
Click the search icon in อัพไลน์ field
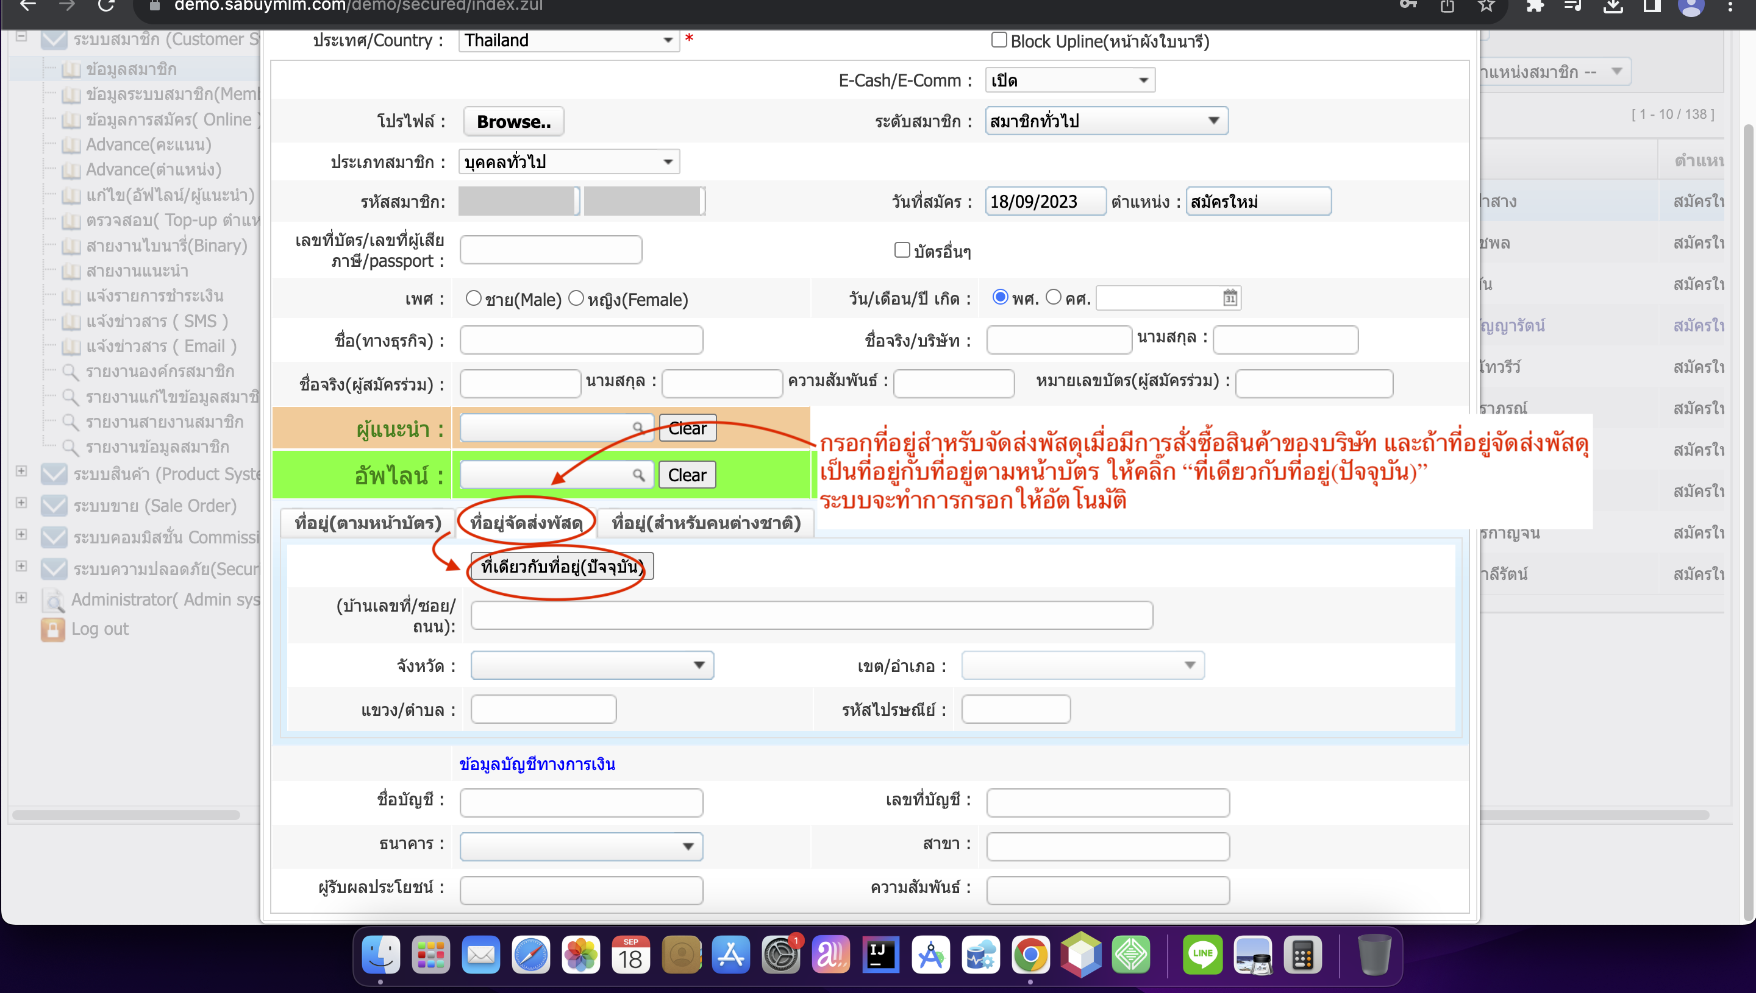638,475
